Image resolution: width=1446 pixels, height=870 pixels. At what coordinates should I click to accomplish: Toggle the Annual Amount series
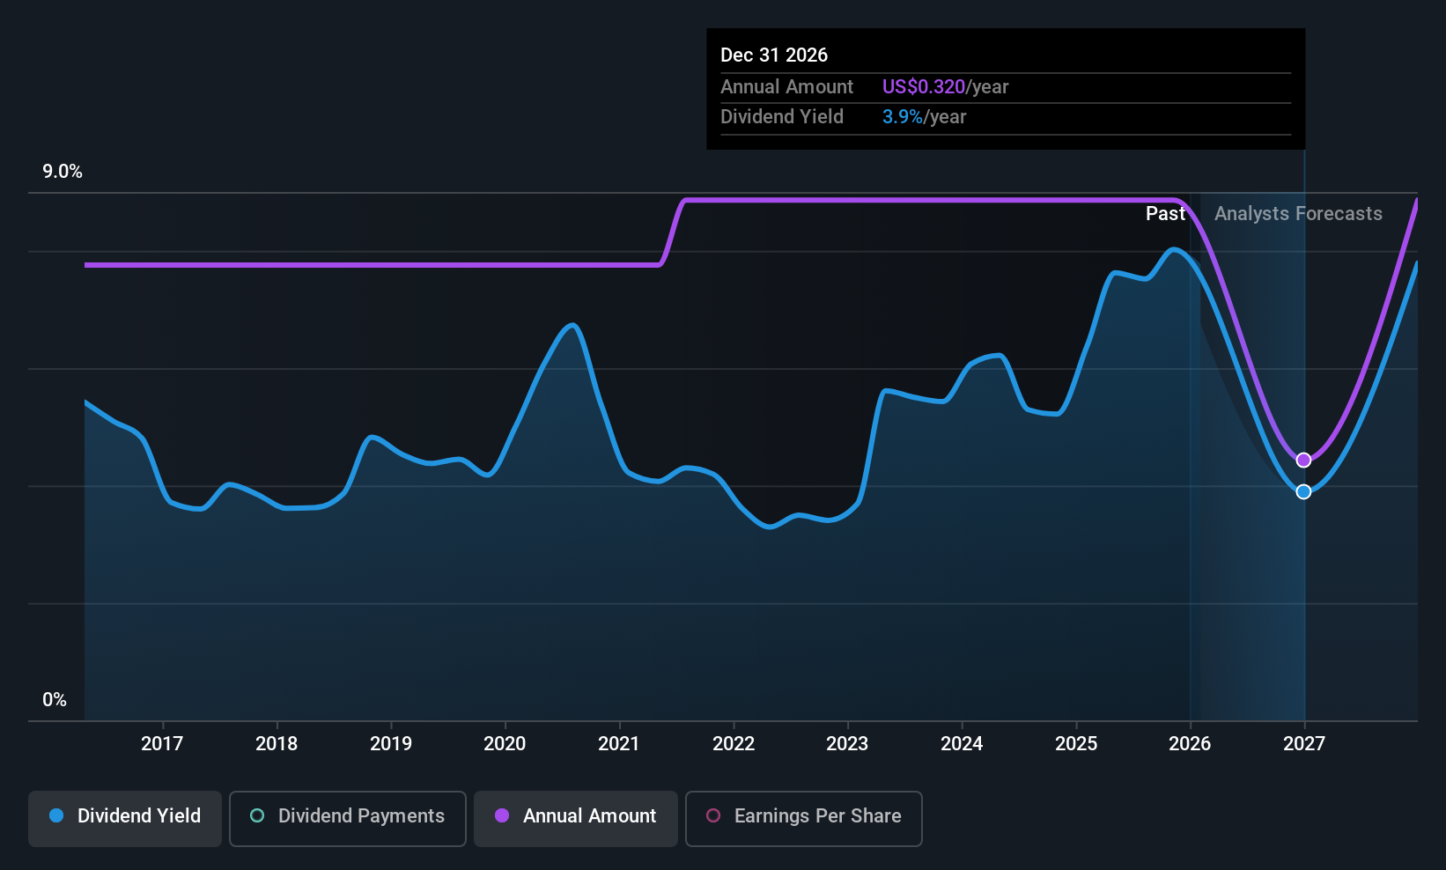coord(576,818)
